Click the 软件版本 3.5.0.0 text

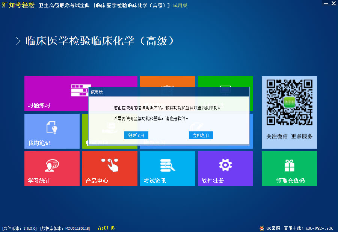point(20,228)
